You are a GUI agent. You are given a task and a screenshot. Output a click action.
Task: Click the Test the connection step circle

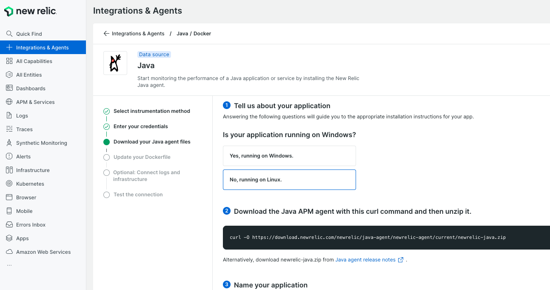[106, 195]
